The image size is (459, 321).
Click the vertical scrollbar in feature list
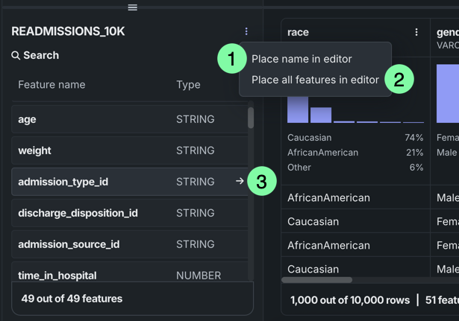tap(251, 118)
